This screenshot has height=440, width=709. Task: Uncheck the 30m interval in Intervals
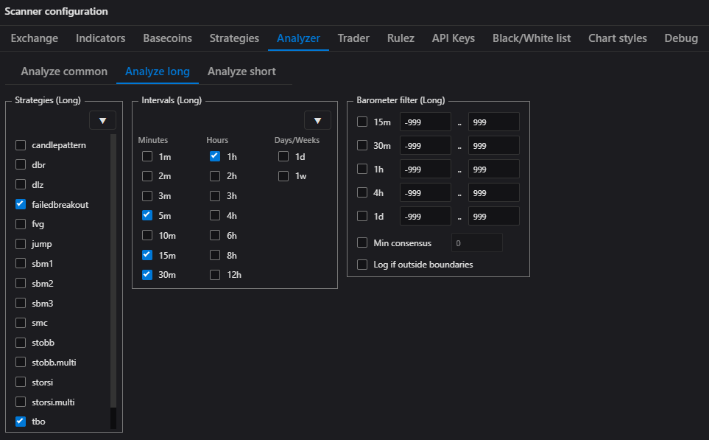[147, 275]
